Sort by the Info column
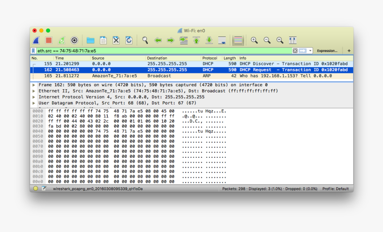Viewport: 383px width, 232px height. pos(295,58)
